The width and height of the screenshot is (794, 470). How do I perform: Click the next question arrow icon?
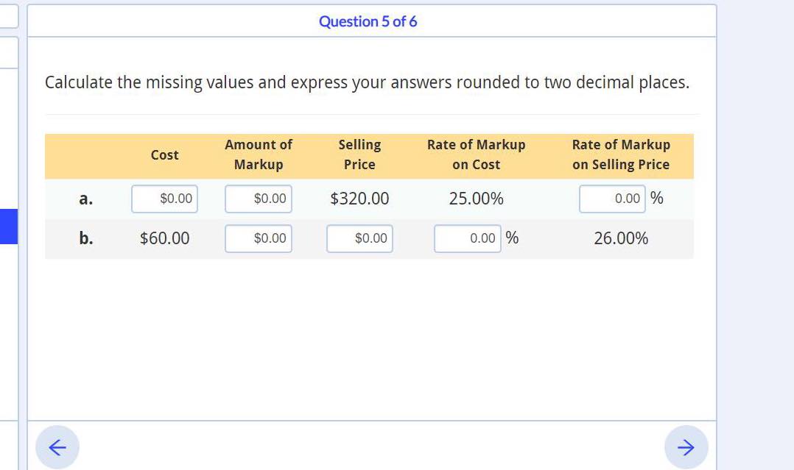(x=686, y=446)
